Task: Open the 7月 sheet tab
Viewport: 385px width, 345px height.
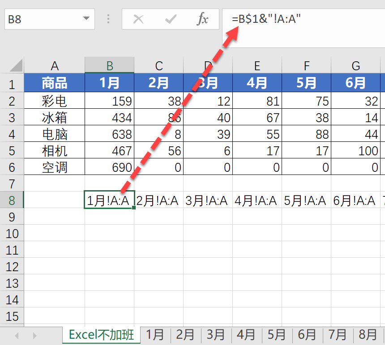Action: (x=338, y=335)
